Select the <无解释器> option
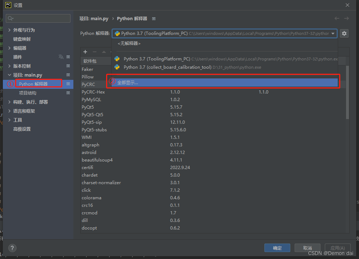This screenshot has width=359, height=259. [x=224, y=44]
